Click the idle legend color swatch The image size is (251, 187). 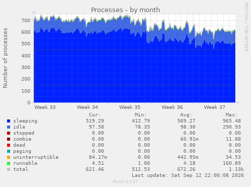click(9, 127)
